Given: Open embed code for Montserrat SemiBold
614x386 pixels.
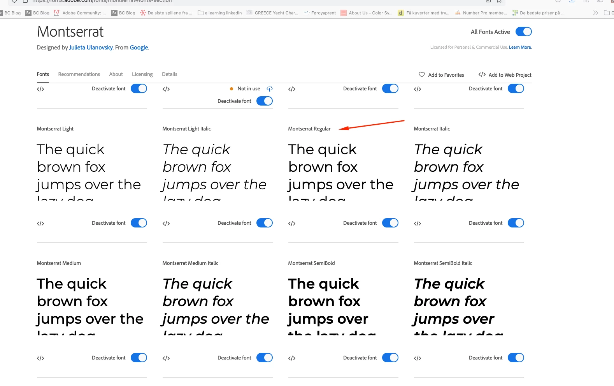Looking at the screenshot, I should (292, 358).
